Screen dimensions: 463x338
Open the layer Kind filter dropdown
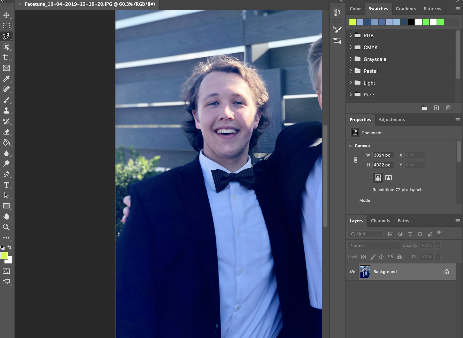click(x=366, y=234)
